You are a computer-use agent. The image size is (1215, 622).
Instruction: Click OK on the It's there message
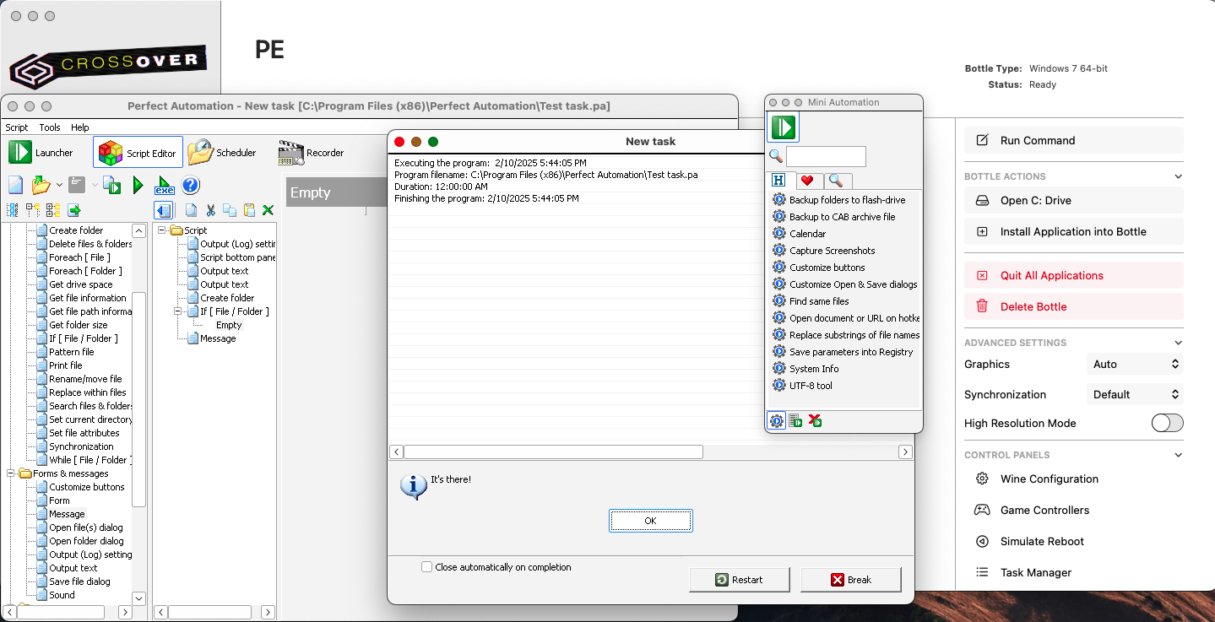tap(650, 521)
